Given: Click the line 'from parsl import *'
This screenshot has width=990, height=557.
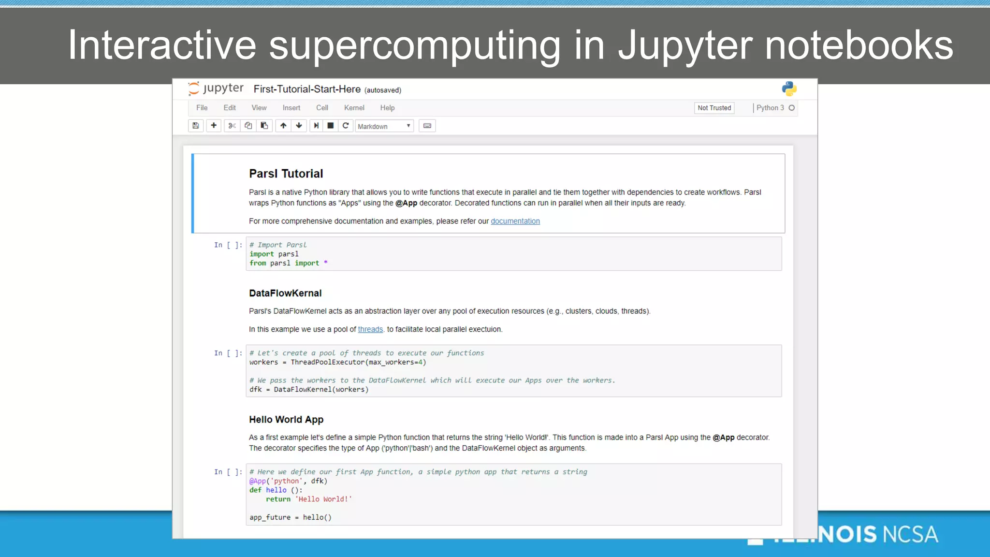Looking at the screenshot, I should (289, 263).
